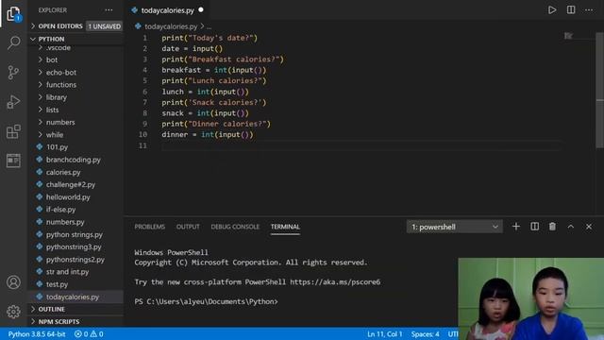This screenshot has height=340, width=604.
Task: Open str and int.py file
Action: coord(67,272)
